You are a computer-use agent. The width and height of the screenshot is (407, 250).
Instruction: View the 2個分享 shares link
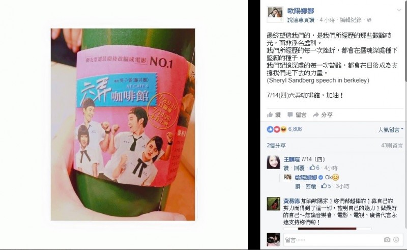pos(276,146)
